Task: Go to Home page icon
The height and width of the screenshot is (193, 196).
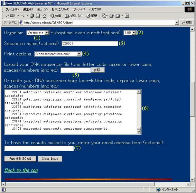Action: (x=44, y=16)
